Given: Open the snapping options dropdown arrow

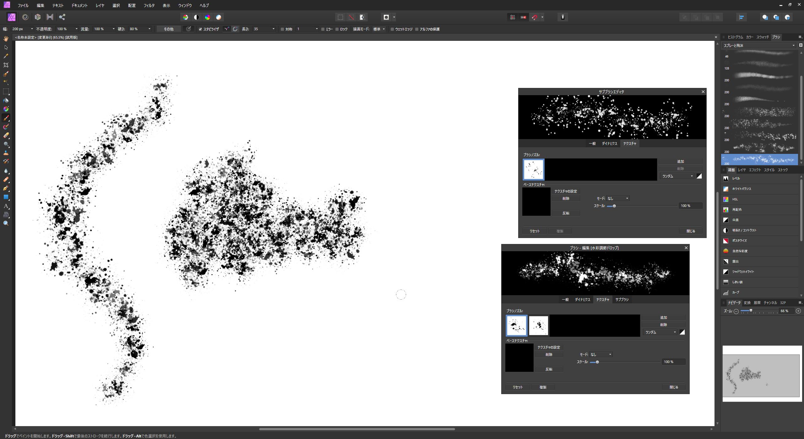Looking at the screenshot, I should click(542, 17).
